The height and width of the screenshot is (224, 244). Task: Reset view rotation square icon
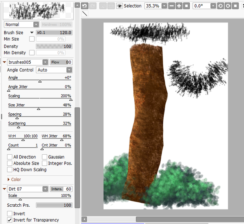click(235, 6)
